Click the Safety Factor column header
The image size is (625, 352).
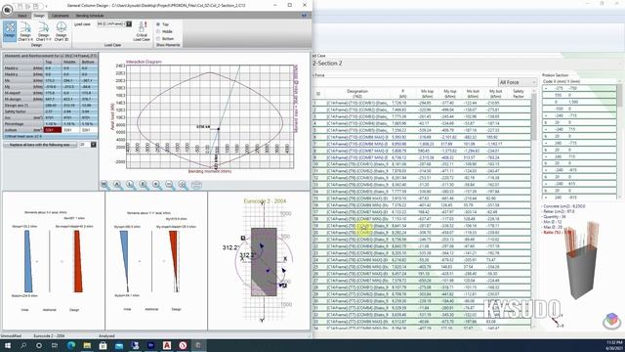pyautogui.click(x=519, y=94)
